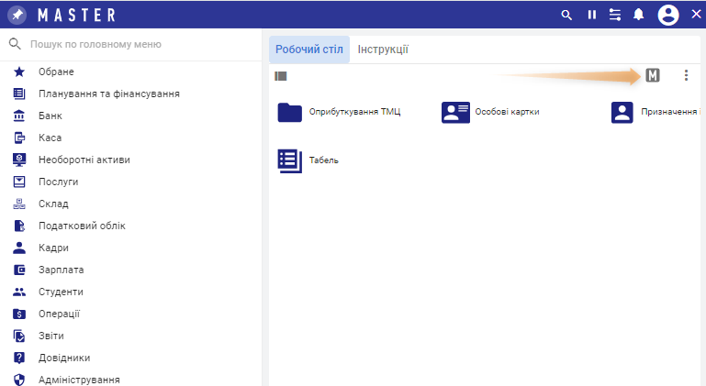Click the pause icon in top bar
This screenshot has width=706, height=386.
(591, 15)
